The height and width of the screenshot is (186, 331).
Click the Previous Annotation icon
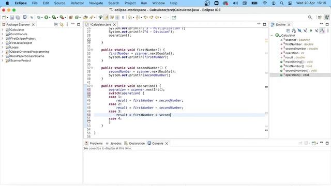tap(138, 18)
